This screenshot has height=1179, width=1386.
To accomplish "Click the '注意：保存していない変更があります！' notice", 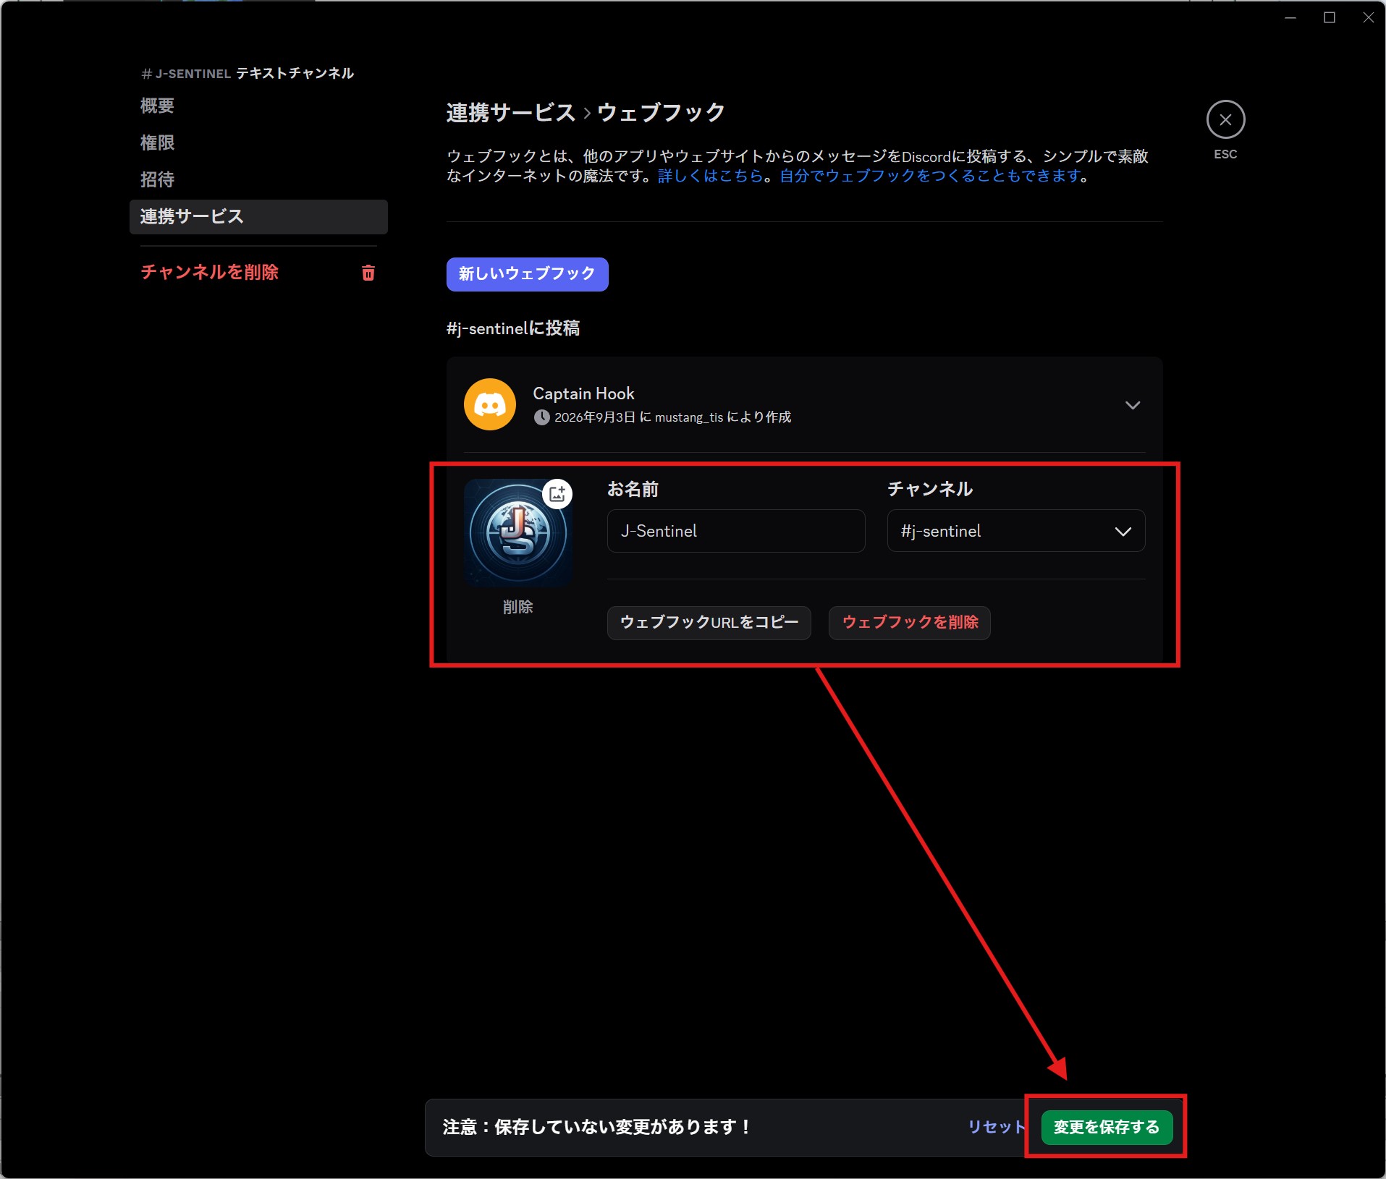I will (x=597, y=1127).
